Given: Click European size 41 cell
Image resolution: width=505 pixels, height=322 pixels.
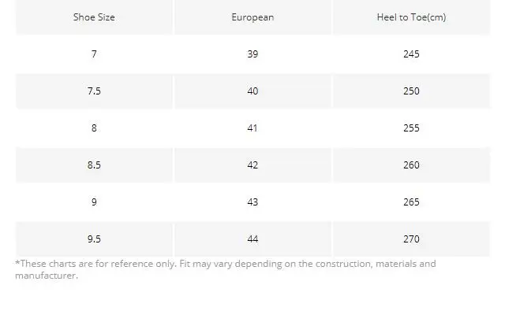Looking at the screenshot, I should point(252,128).
